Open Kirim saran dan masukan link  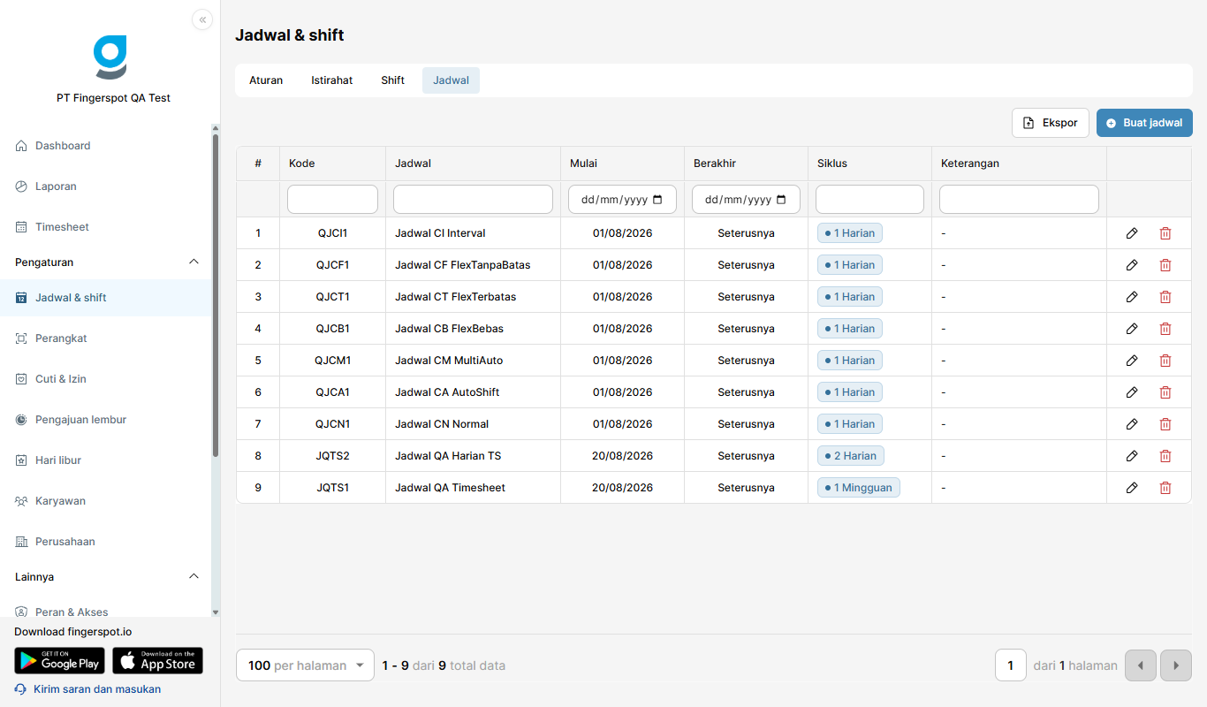coord(97,689)
